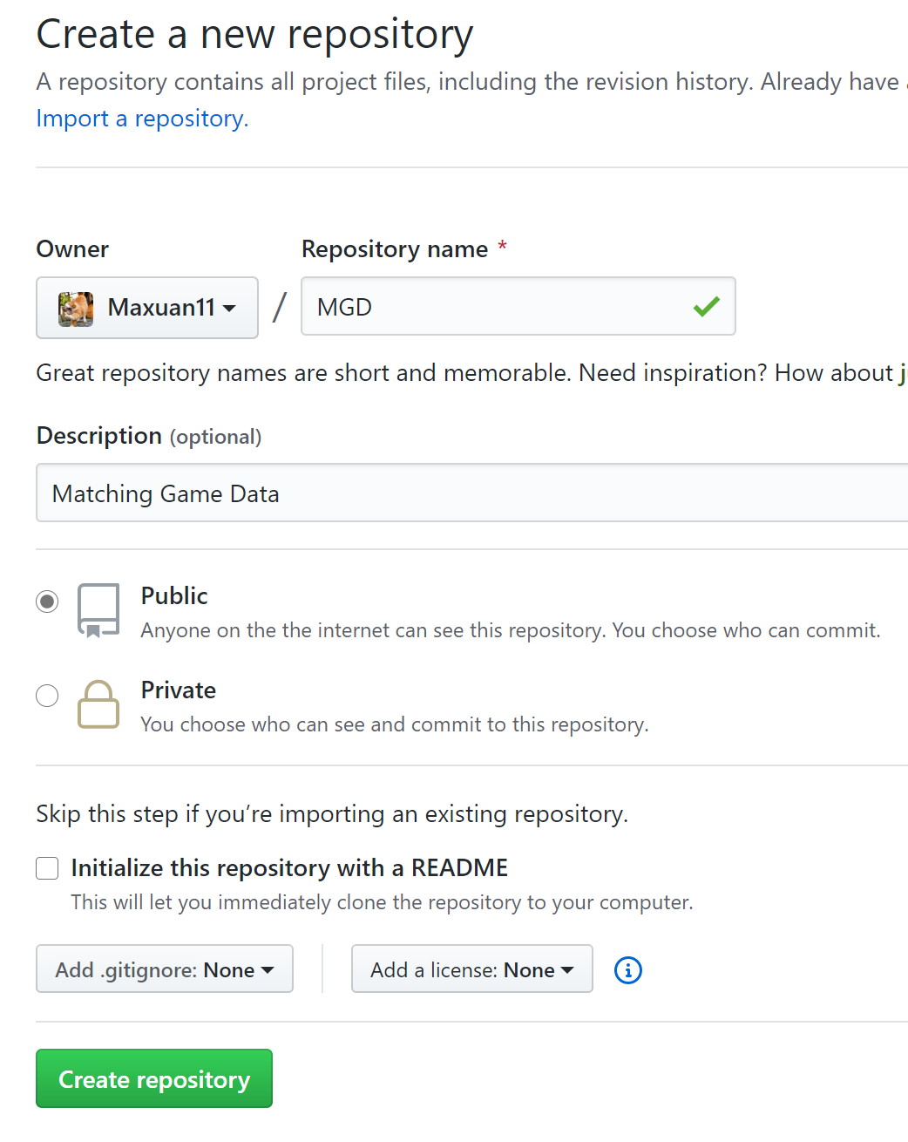This screenshot has width=908, height=1142.
Task: Open the Import a repository link
Action: pos(142,119)
